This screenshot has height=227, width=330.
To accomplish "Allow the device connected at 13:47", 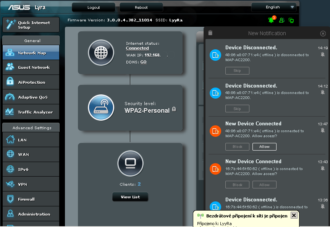I will point(264,147).
